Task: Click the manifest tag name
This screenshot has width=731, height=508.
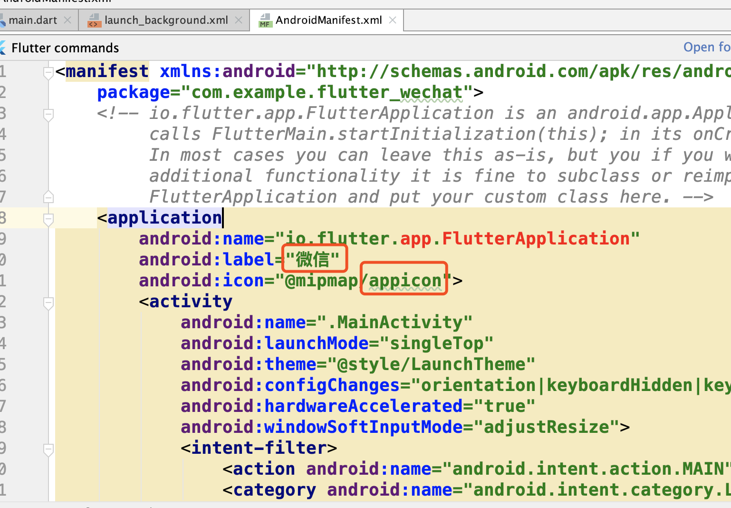Action: click(x=107, y=71)
